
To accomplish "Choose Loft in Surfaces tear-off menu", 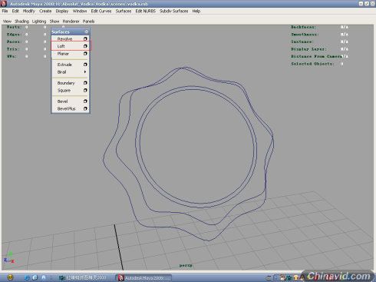I will click(x=61, y=46).
